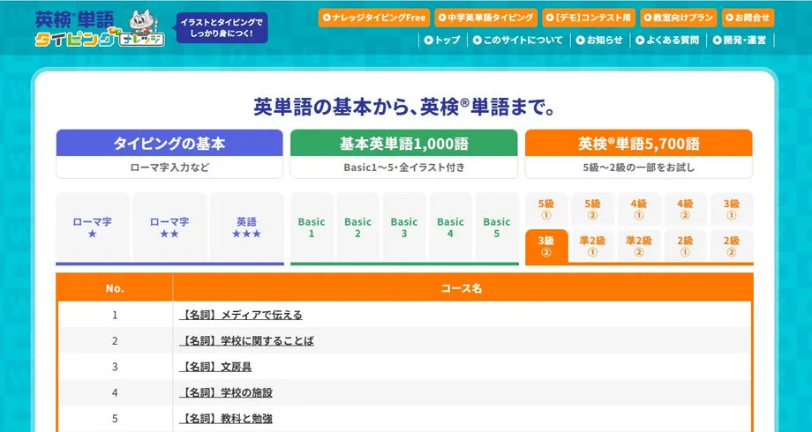
Task: Click row number 1 in the table
Action: click(x=115, y=315)
